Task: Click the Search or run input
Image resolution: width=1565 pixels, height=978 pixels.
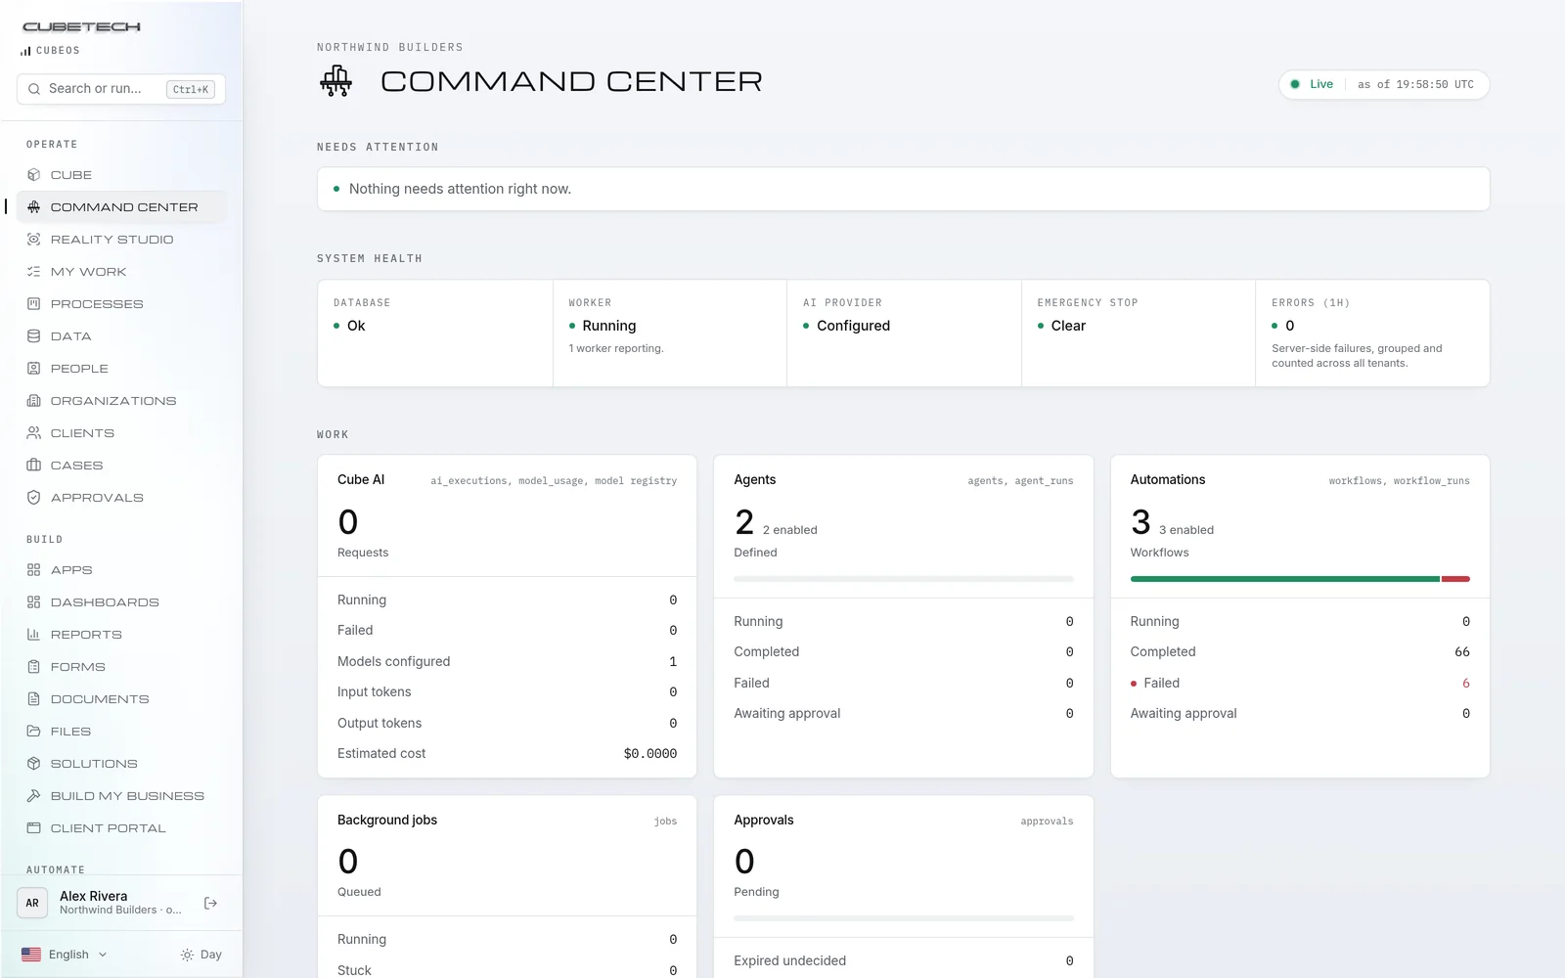Action: coord(121,89)
